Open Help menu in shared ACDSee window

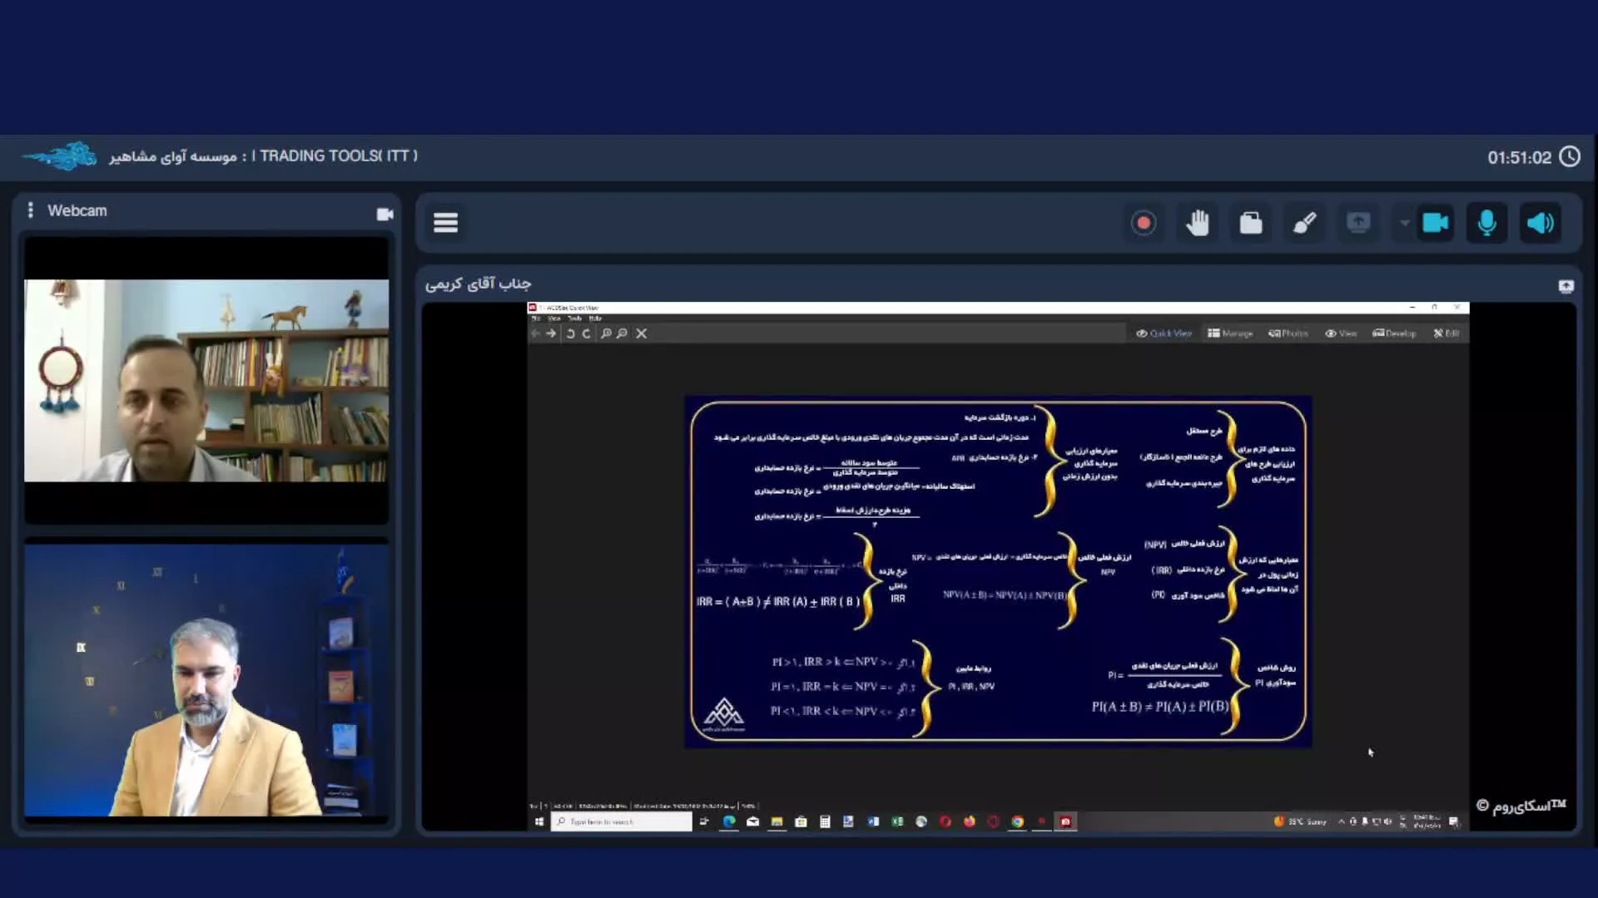coord(595,318)
